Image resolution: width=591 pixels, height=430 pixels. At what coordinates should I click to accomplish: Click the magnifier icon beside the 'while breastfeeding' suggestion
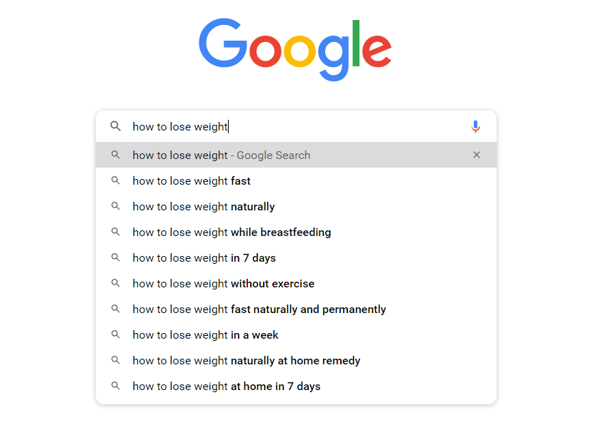[115, 232]
